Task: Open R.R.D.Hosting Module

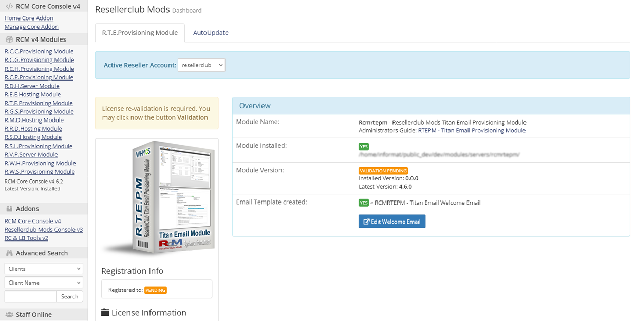Action: [33, 129]
